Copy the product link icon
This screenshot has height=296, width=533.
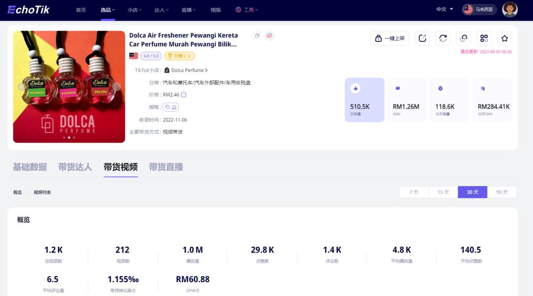[x=463, y=38]
